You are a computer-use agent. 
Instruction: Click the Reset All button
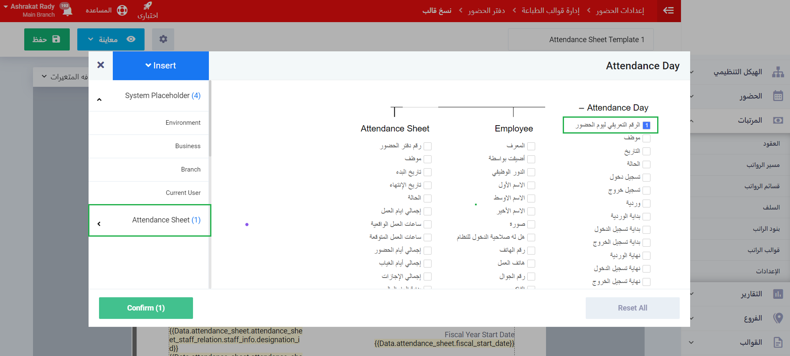click(632, 308)
